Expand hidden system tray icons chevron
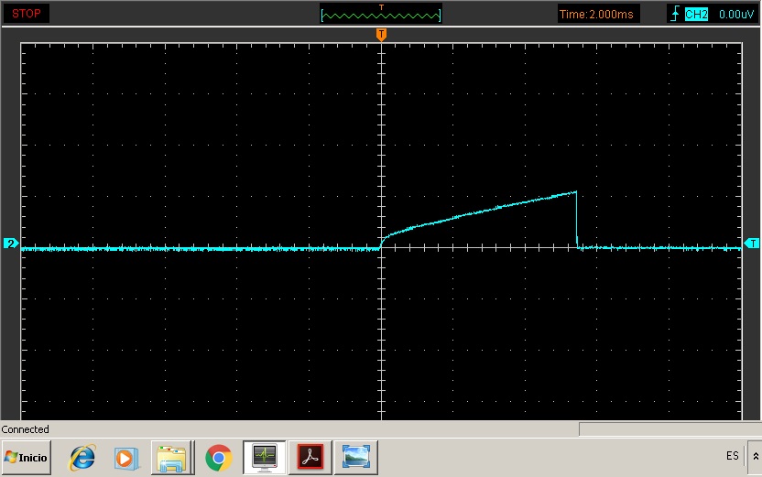This screenshot has width=762, height=477. point(755,456)
